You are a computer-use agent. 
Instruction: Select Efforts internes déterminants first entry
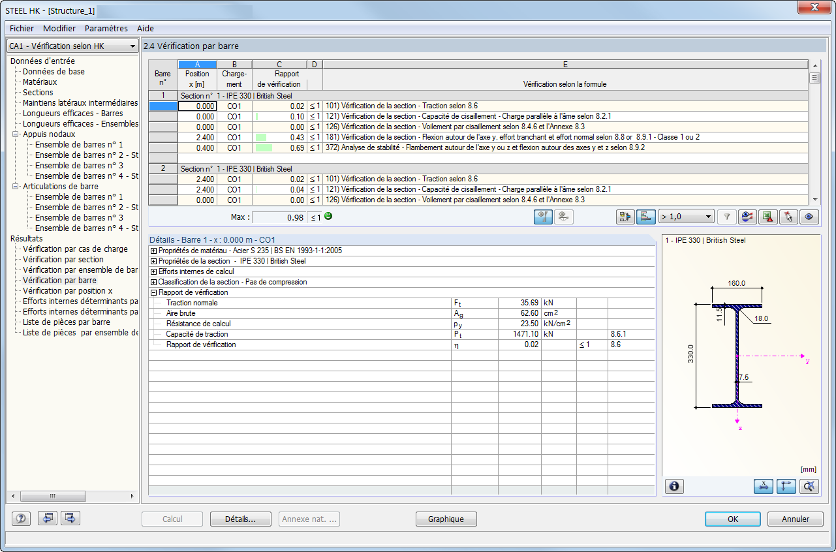[x=80, y=301]
